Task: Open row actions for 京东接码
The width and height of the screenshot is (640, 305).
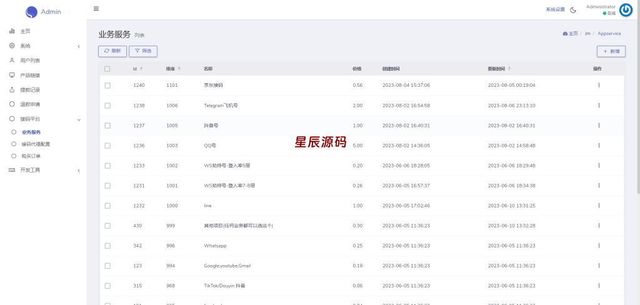Action: coord(599,85)
